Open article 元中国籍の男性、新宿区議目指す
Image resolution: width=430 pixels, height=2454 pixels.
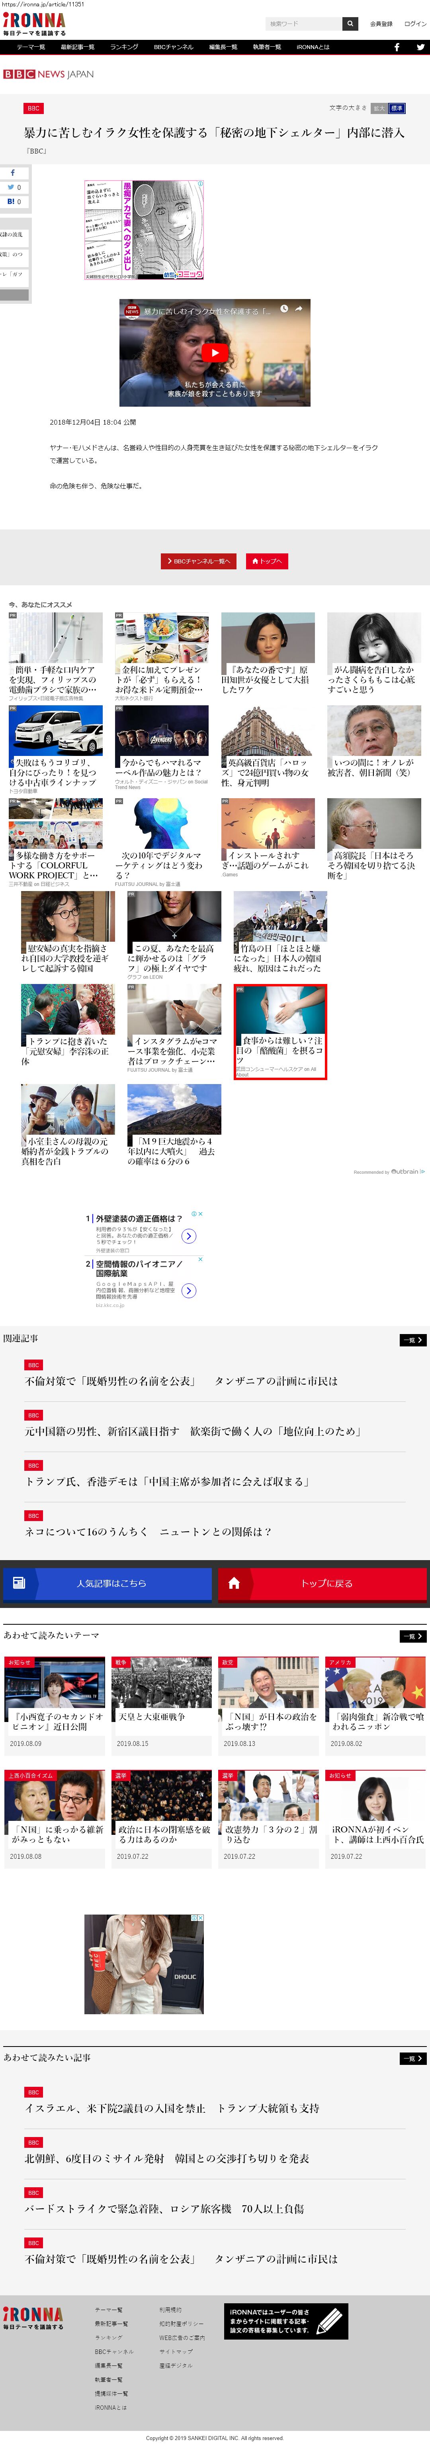(x=193, y=1431)
